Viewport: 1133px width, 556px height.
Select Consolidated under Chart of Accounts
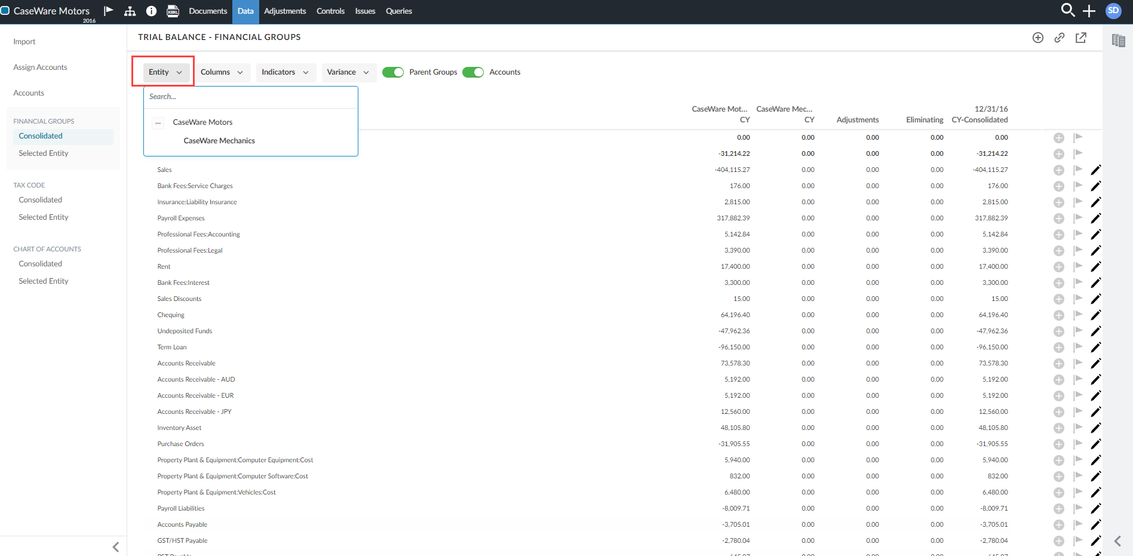[40, 264]
